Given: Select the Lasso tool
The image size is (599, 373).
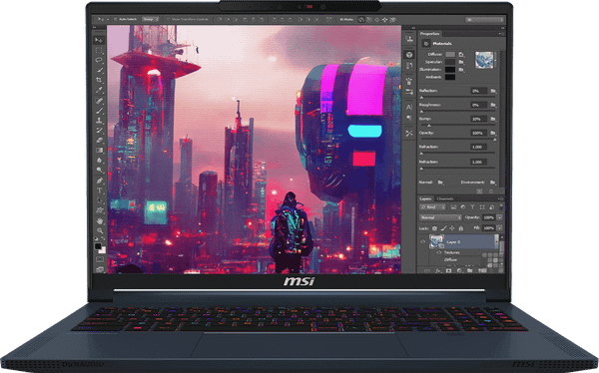Looking at the screenshot, I should pyautogui.click(x=99, y=60).
